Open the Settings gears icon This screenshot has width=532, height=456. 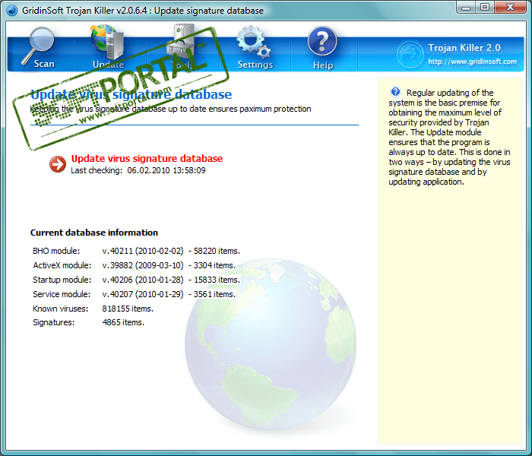253,41
